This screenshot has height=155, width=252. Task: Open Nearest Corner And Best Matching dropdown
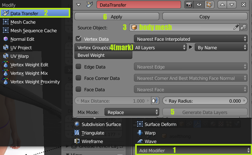coord(191,78)
